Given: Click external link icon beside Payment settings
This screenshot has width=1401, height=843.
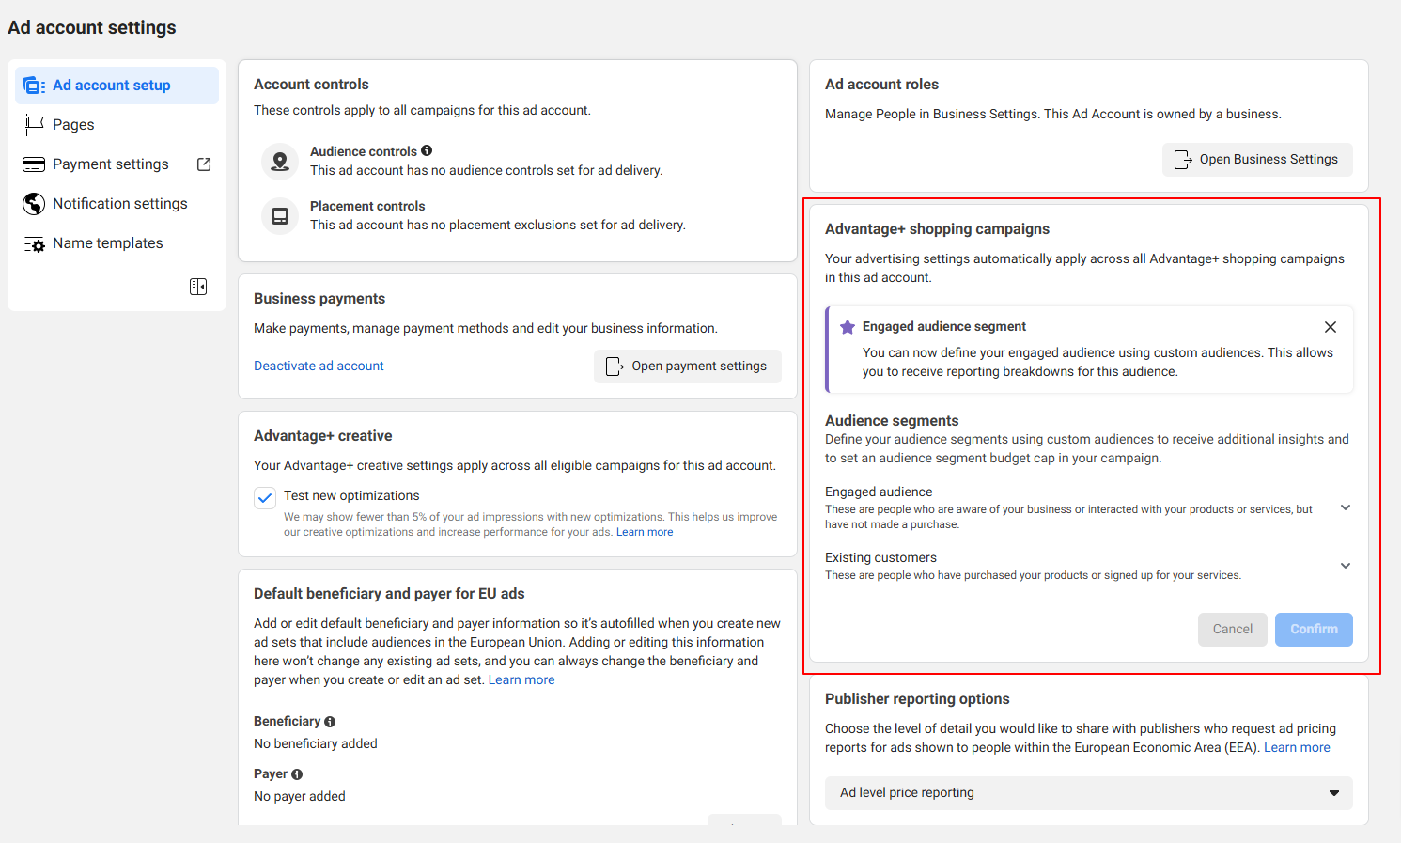Looking at the screenshot, I should point(204,164).
